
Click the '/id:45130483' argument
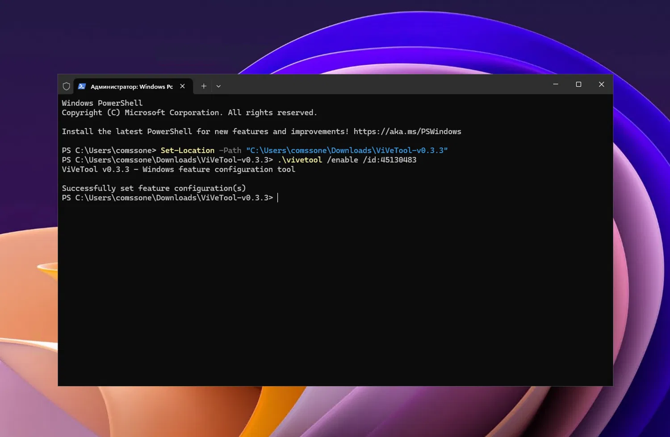tap(389, 160)
